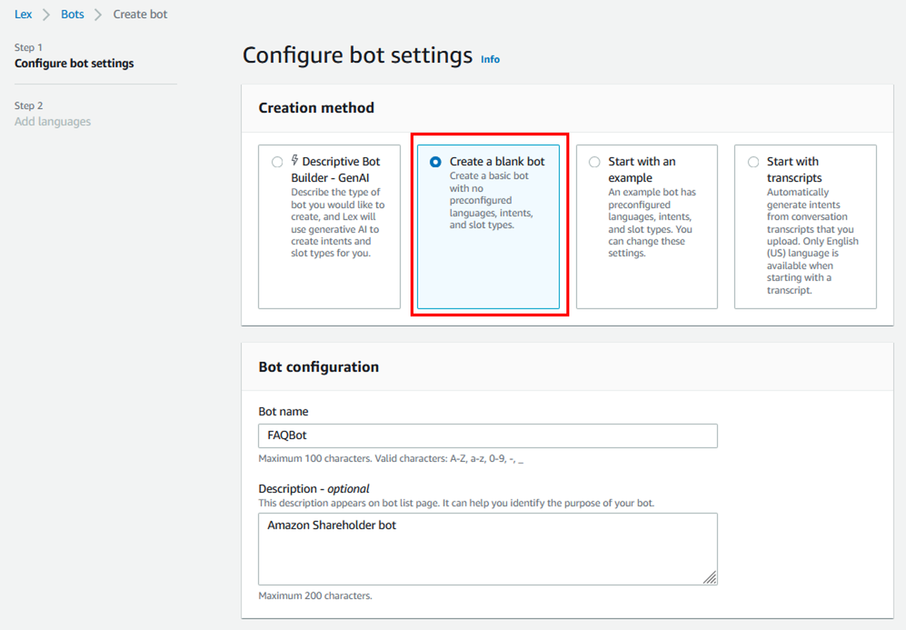This screenshot has height=630, width=906.
Task: Open the Info link beside the heading
Action: tap(490, 59)
